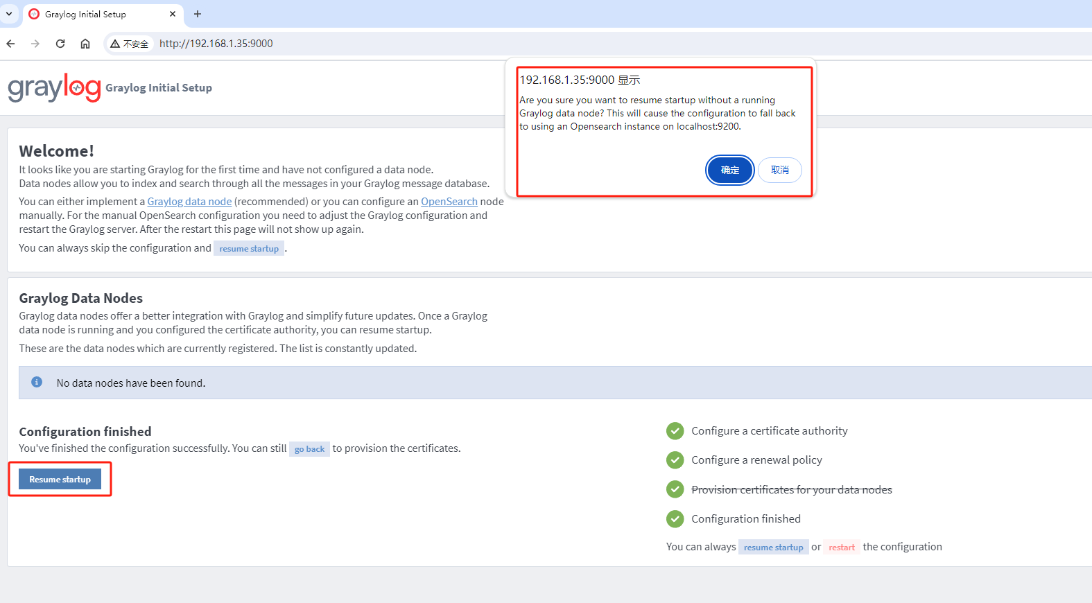Screen dimensions: 1092x603
Task: Click resume startup in Welcome section
Action: [x=249, y=248]
